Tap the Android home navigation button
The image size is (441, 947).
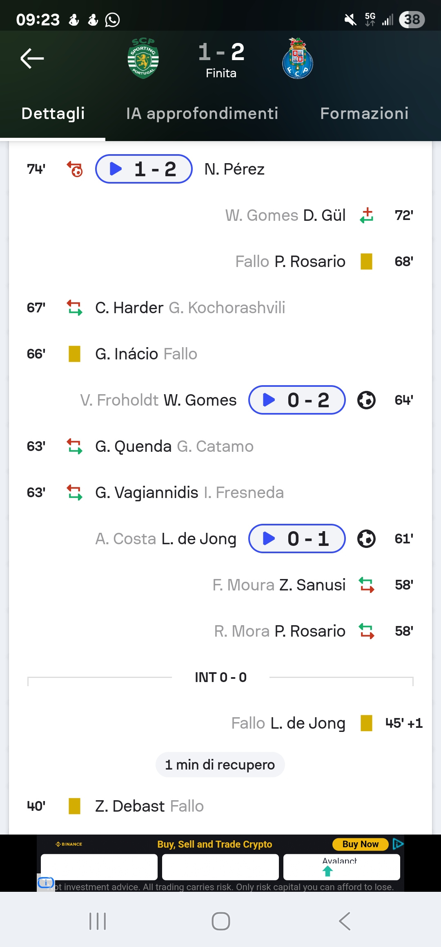click(221, 921)
